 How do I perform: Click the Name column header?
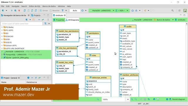(13, 82)
